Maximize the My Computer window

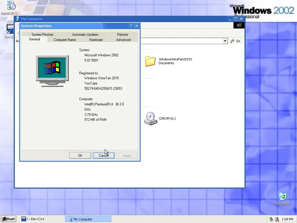(236, 19)
